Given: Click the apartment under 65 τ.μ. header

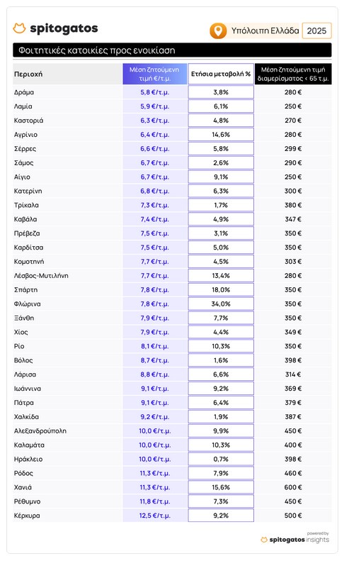Looking at the screenshot, I should pyautogui.click(x=293, y=74).
